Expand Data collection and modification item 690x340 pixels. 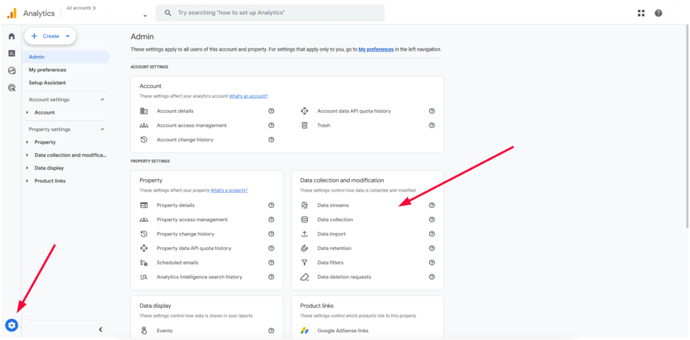(28, 155)
